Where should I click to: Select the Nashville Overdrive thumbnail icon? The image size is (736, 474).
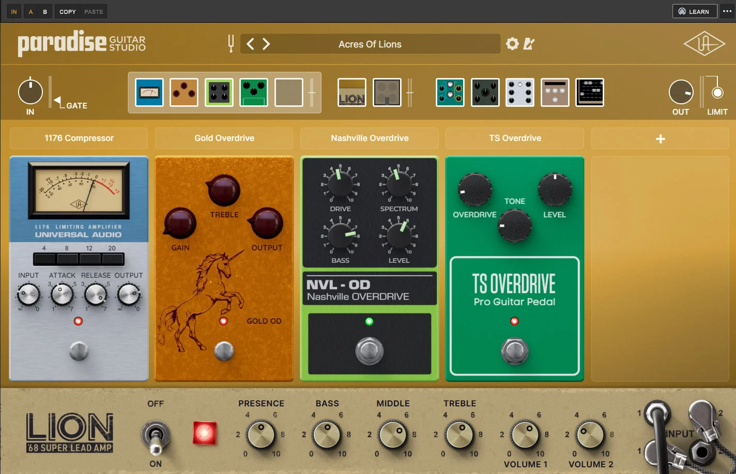coord(219,92)
